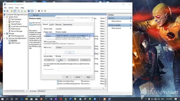The width and height of the screenshot is (180, 101).
Task: Launch Google Chrome from taskbar
Action: tap(66, 99)
